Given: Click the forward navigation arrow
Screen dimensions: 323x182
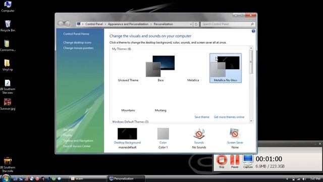Looking at the screenshot, I should pyautogui.click(x=68, y=24).
